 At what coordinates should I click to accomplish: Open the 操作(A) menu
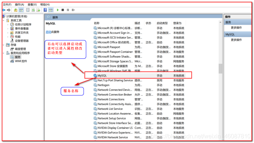click(x=19, y=4)
